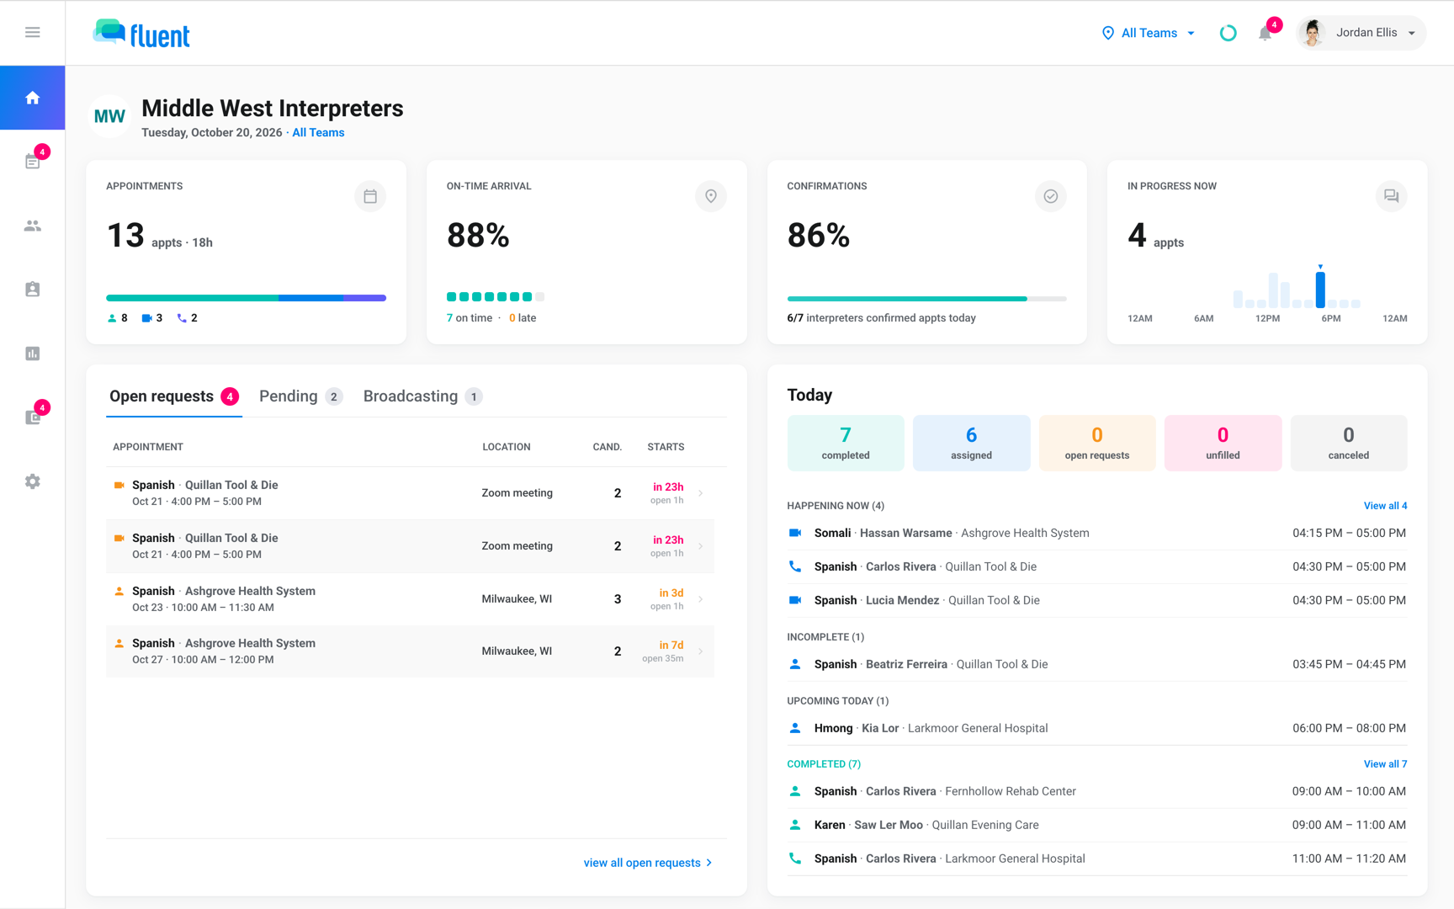1454x909 pixels.
Task: Click the 6 assigned tile
Action: pos(971,443)
